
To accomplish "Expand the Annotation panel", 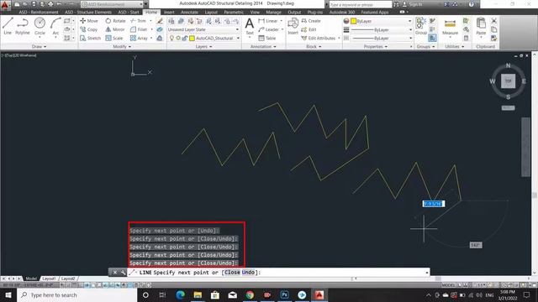I will tap(263, 47).
